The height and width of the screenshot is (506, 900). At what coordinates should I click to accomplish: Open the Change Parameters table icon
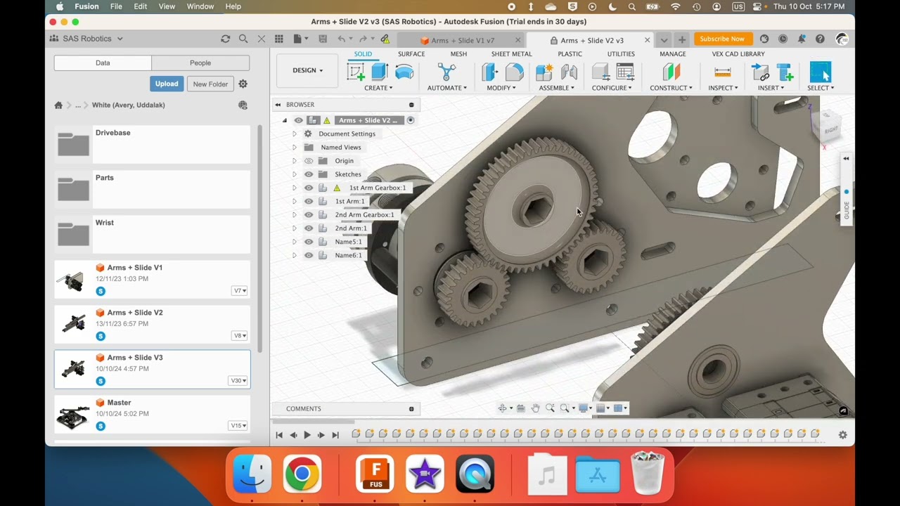click(625, 72)
